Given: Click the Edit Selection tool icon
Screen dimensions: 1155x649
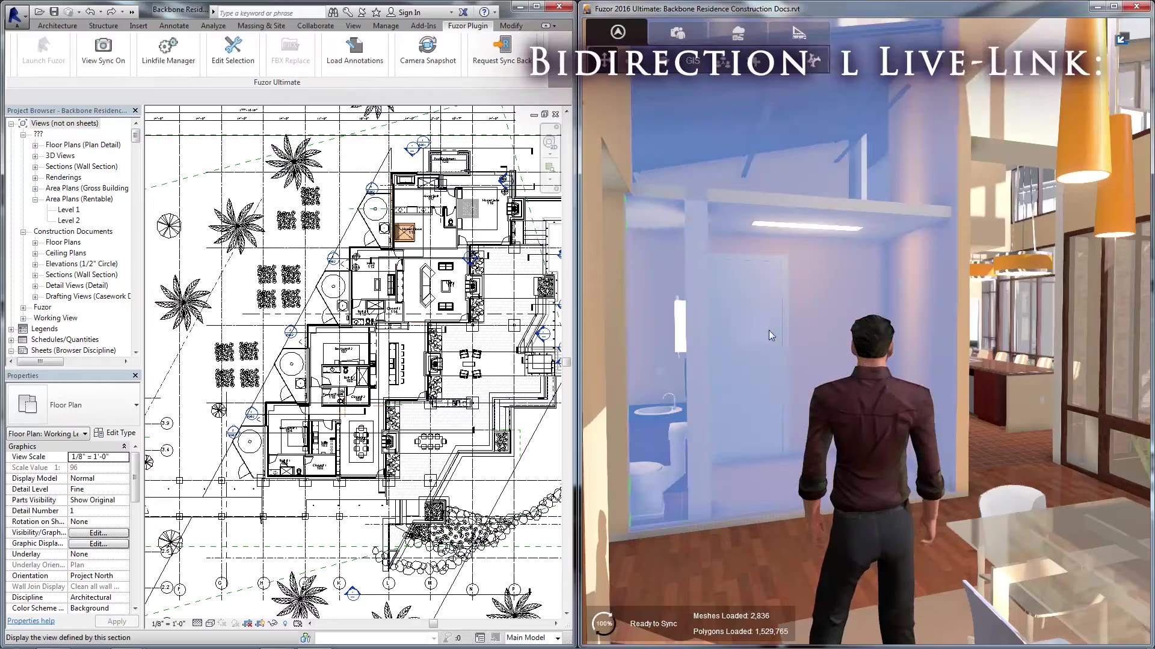Looking at the screenshot, I should pos(233,45).
